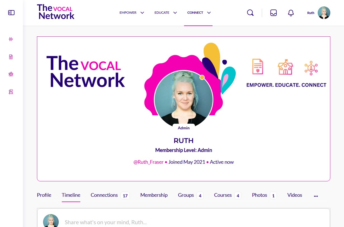Open the messages inbox icon

pyautogui.click(x=274, y=13)
